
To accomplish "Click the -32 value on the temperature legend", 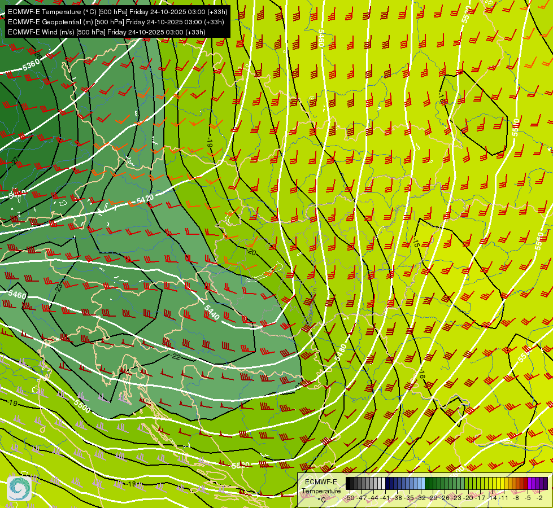I will point(421,498).
